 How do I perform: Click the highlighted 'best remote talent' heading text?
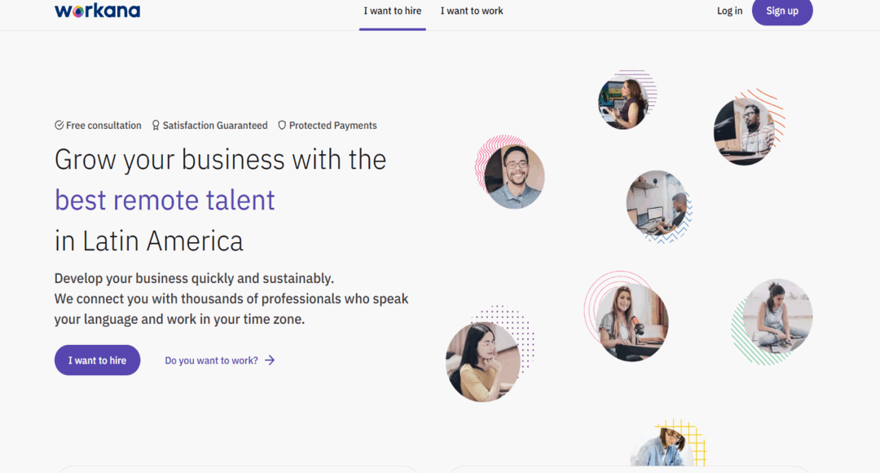click(164, 200)
